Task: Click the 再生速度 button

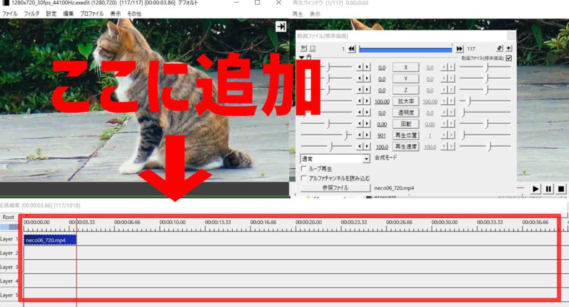Action: point(406,147)
